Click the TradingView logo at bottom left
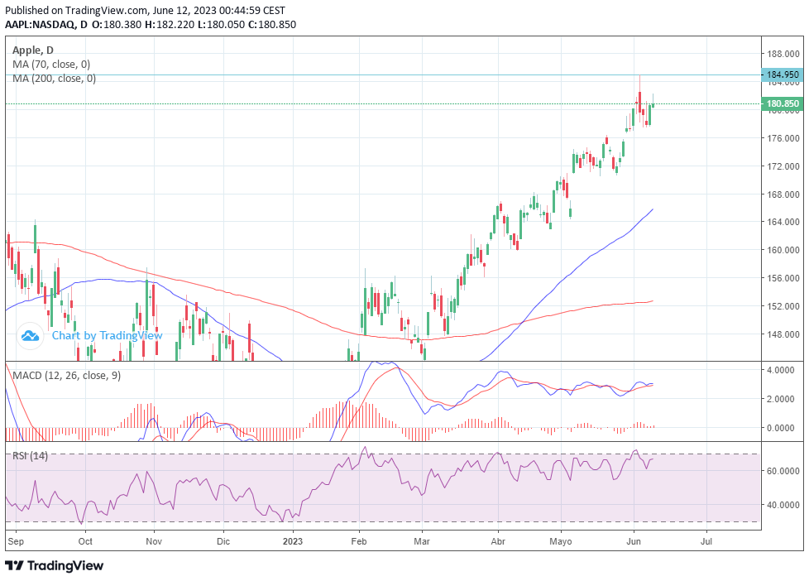 (x=54, y=565)
